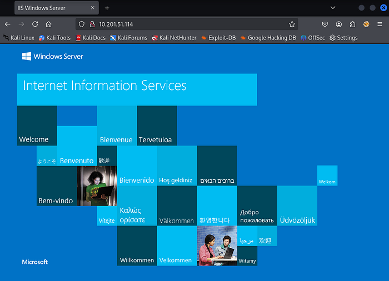Bookmark this page with the star

click(292, 24)
